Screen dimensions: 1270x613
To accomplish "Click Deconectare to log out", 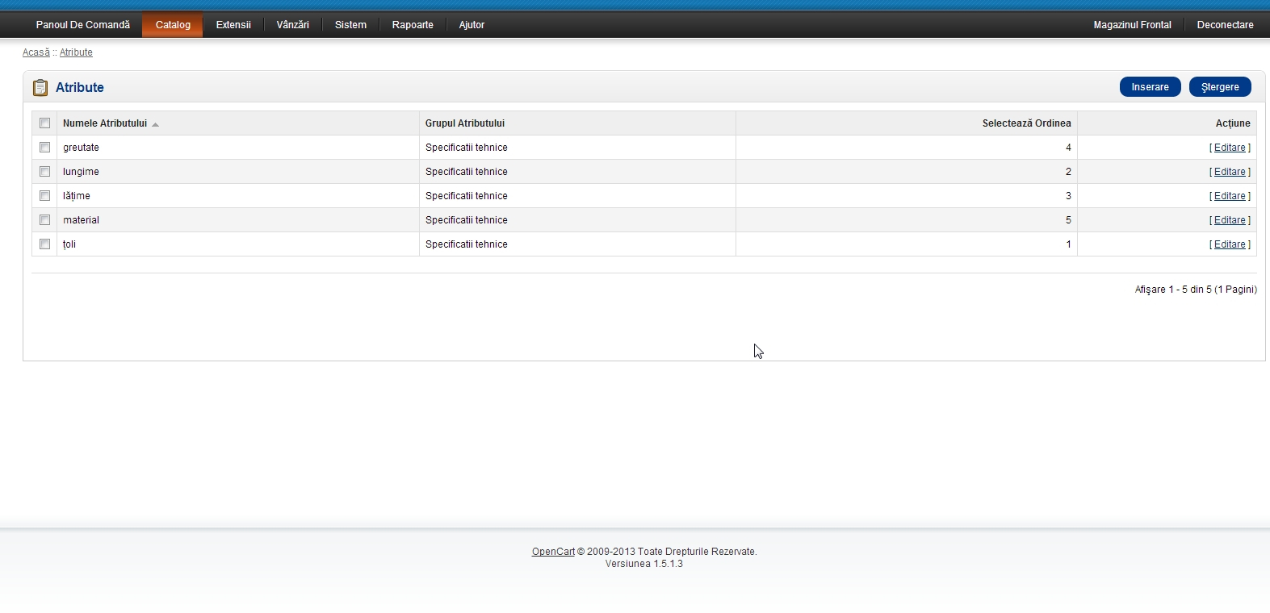I will (x=1225, y=25).
